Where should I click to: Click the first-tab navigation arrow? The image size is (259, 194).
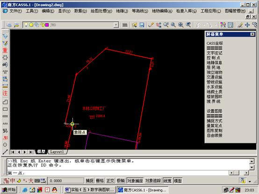pos(13,152)
